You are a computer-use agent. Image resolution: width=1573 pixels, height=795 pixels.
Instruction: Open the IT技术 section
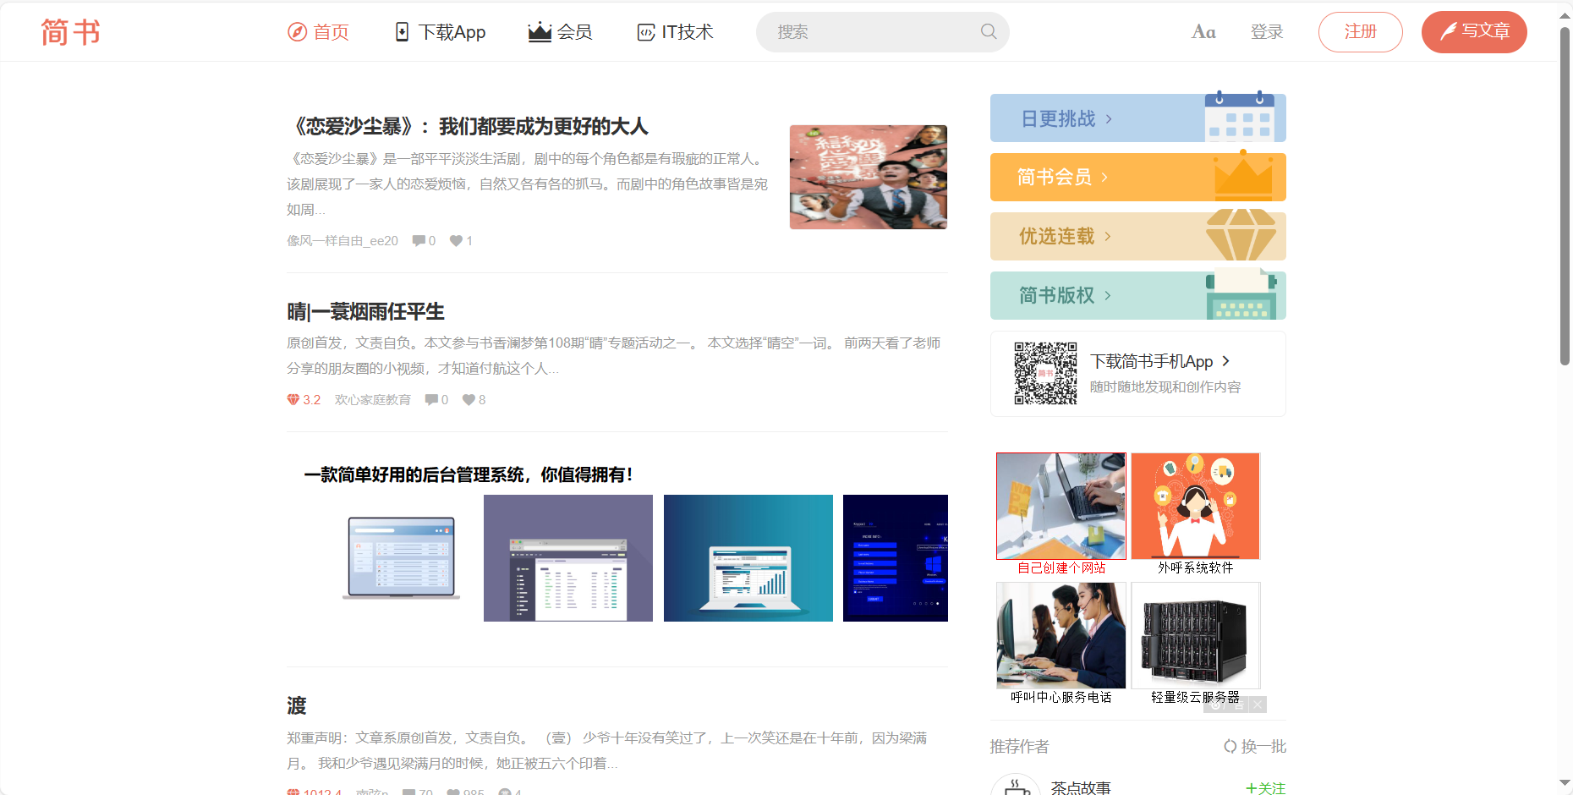(x=674, y=31)
